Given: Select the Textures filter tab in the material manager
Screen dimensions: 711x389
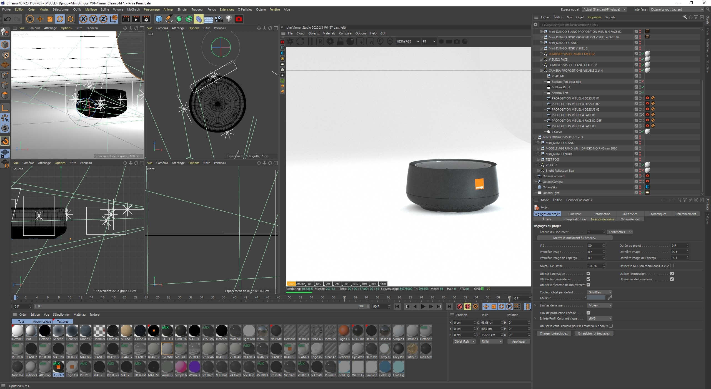Looking at the screenshot, I should pyautogui.click(x=63, y=321).
